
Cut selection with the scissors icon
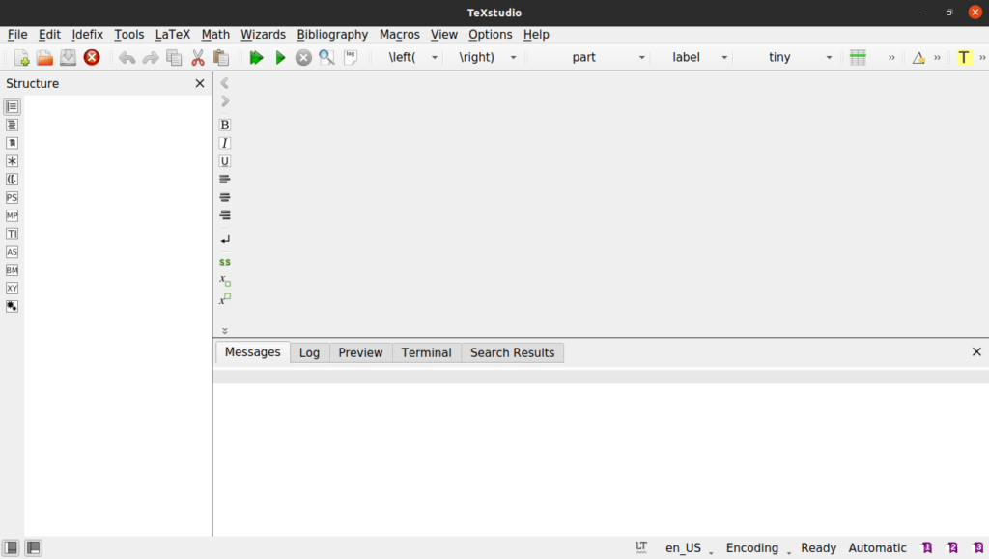pyautogui.click(x=198, y=58)
